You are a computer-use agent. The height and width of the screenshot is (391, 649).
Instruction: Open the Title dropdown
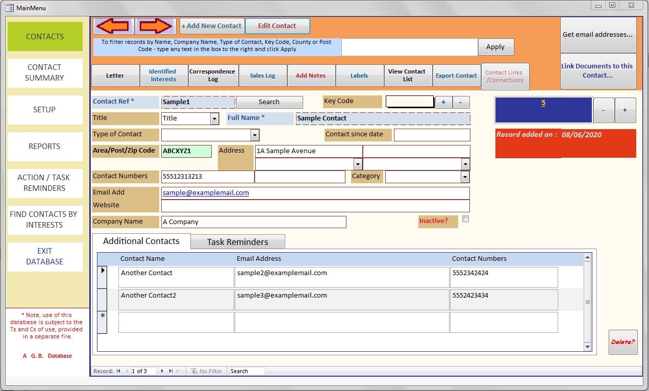tap(214, 118)
